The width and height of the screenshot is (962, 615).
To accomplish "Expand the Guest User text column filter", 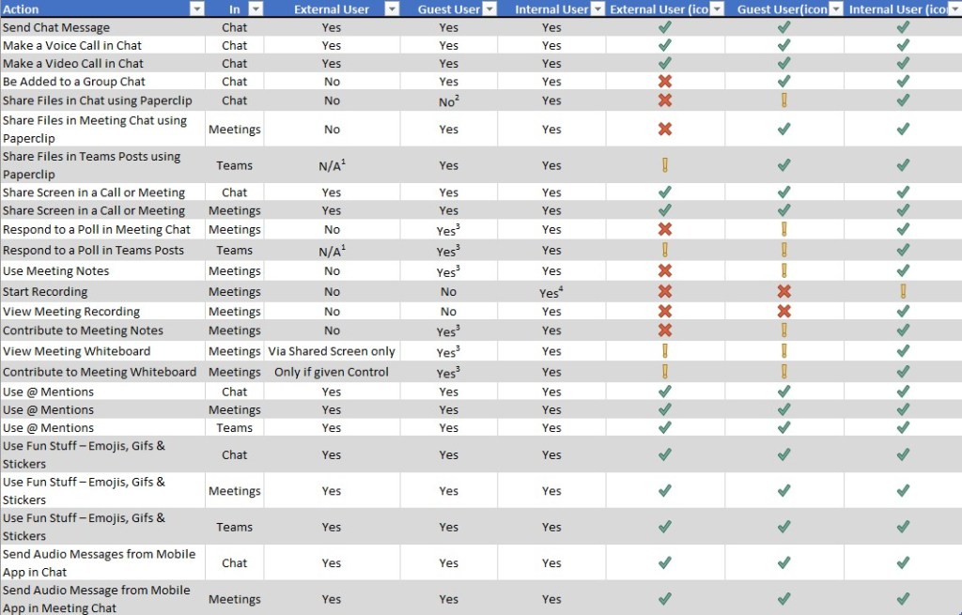I will click(x=489, y=9).
